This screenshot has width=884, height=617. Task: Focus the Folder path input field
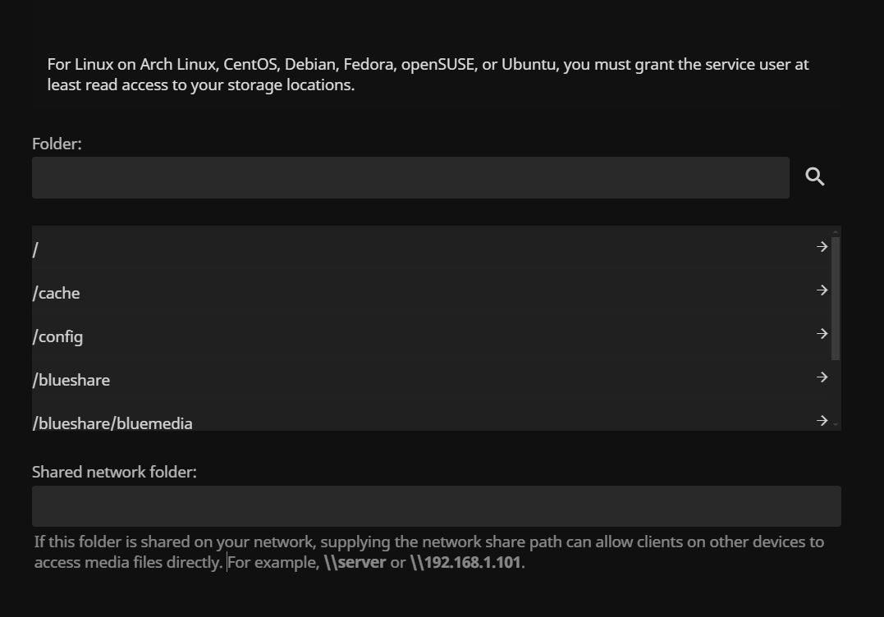pyautogui.click(x=410, y=178)
